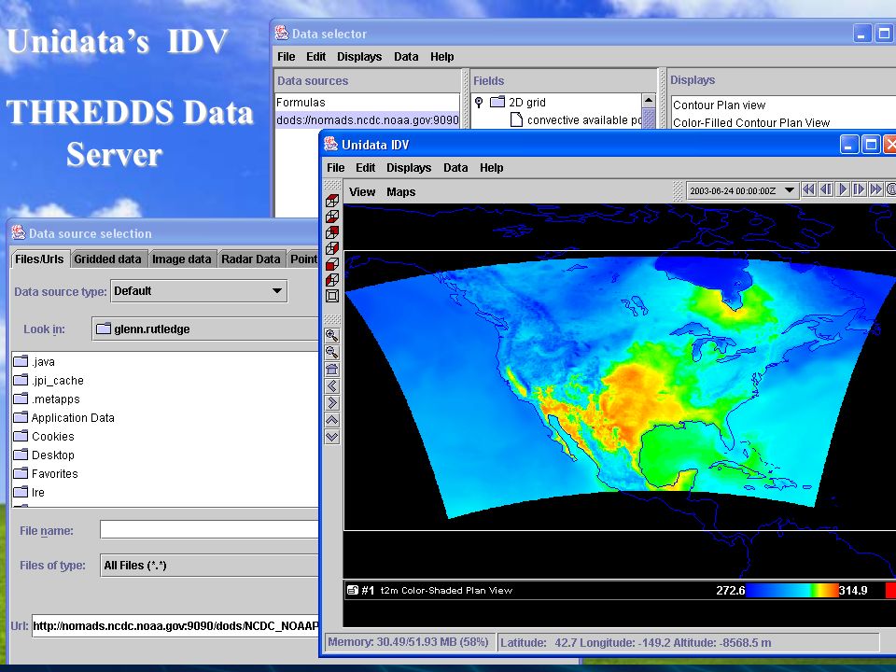Reset the map view with the home icon
This screenshot has height=672, width=896.
click(x=332, y=370)
